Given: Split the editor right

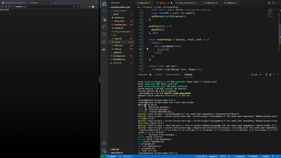Looking at the screenshot, I should pos(273,3).
